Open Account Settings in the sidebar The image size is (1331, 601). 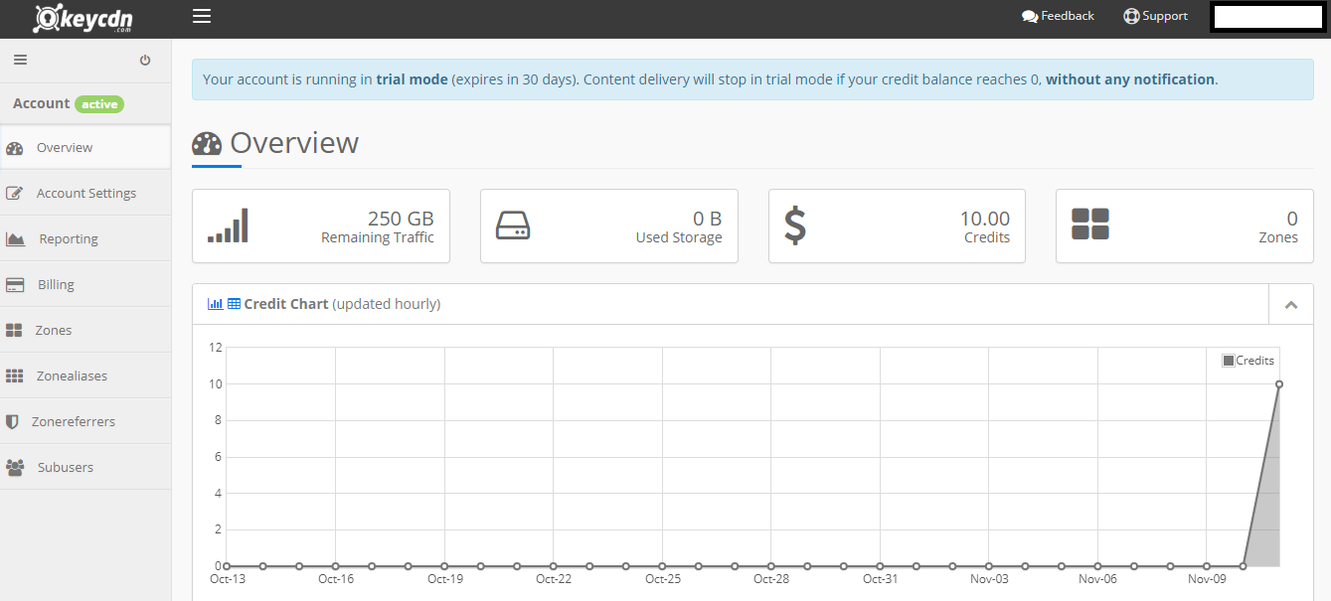[x=85, y=193]
